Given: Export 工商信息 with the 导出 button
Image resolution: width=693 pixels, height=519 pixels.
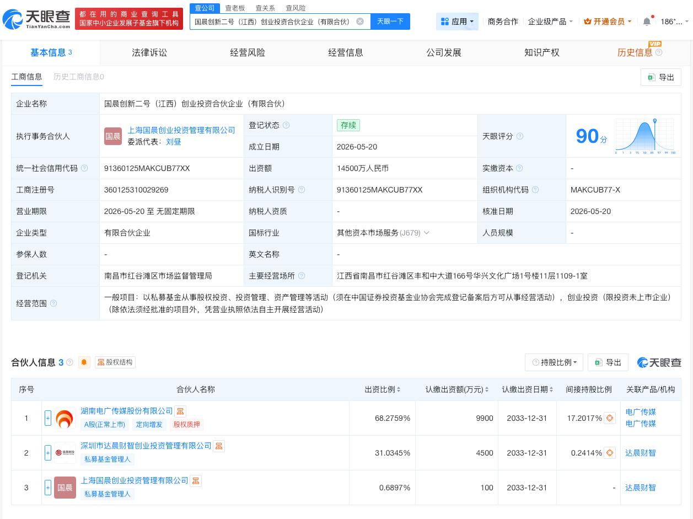Looking at the screenshot, I should (661, 77).
